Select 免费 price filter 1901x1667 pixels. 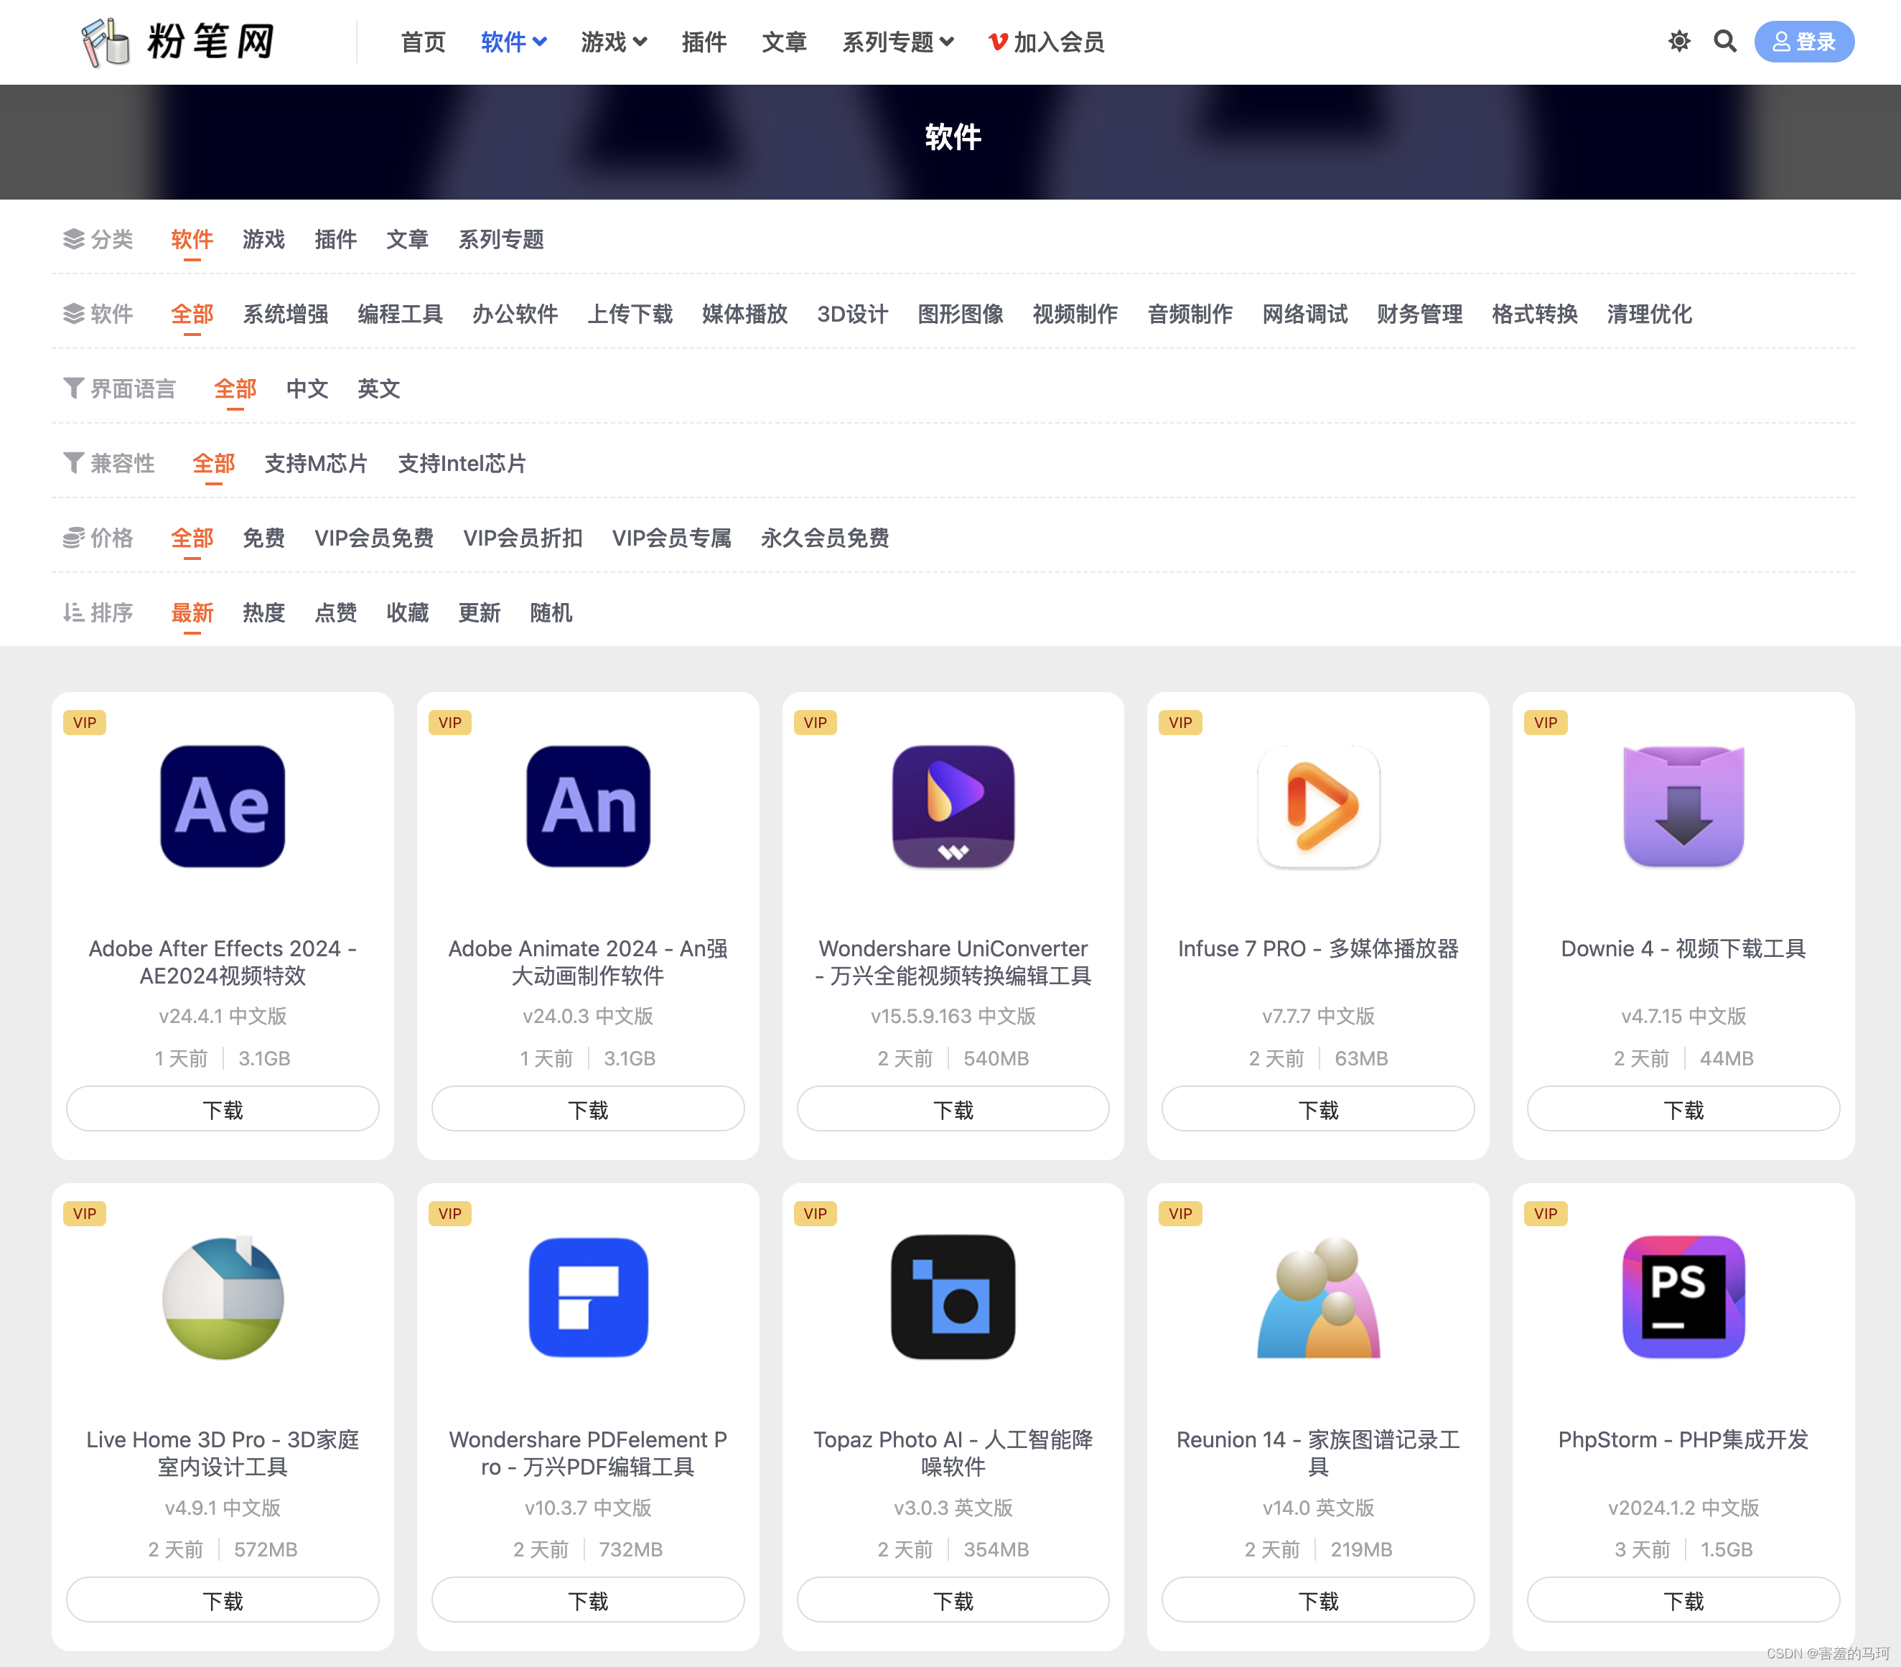pos(264,538)
